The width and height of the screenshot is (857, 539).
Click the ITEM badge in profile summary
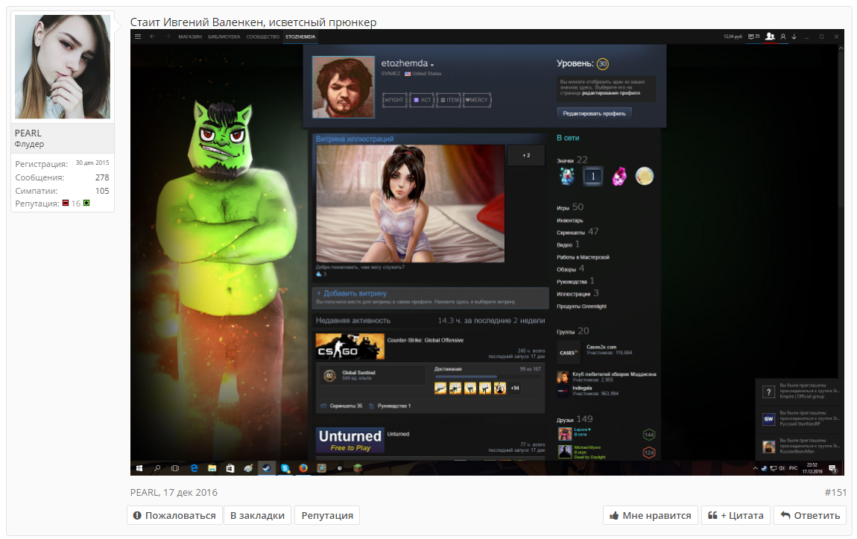[449, 100]
